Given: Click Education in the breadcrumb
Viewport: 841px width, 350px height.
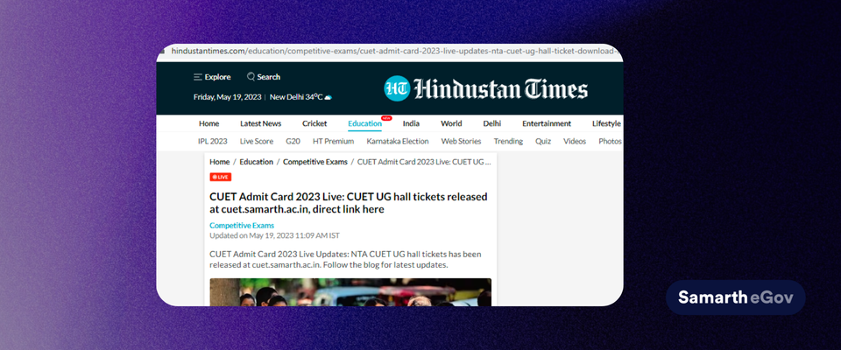Looking at the screenshot, I should [257, 162].
